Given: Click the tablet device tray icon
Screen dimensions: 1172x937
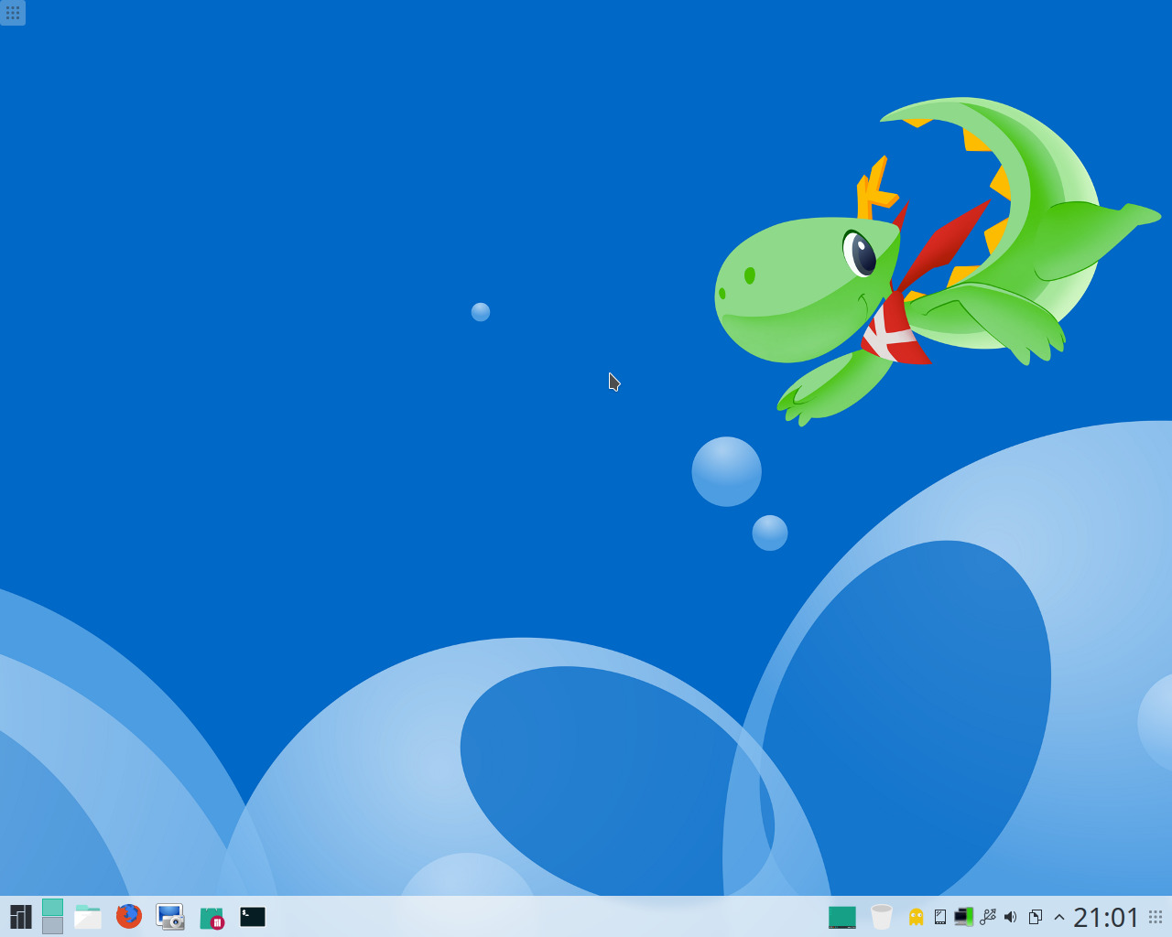Looking at the screenshot, I should click(x=940, y=917).
